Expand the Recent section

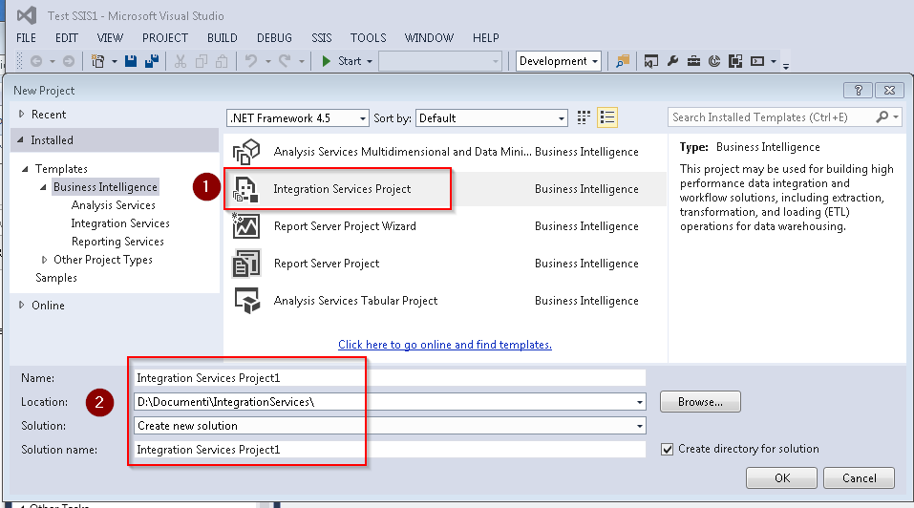(x=22, y=115)
